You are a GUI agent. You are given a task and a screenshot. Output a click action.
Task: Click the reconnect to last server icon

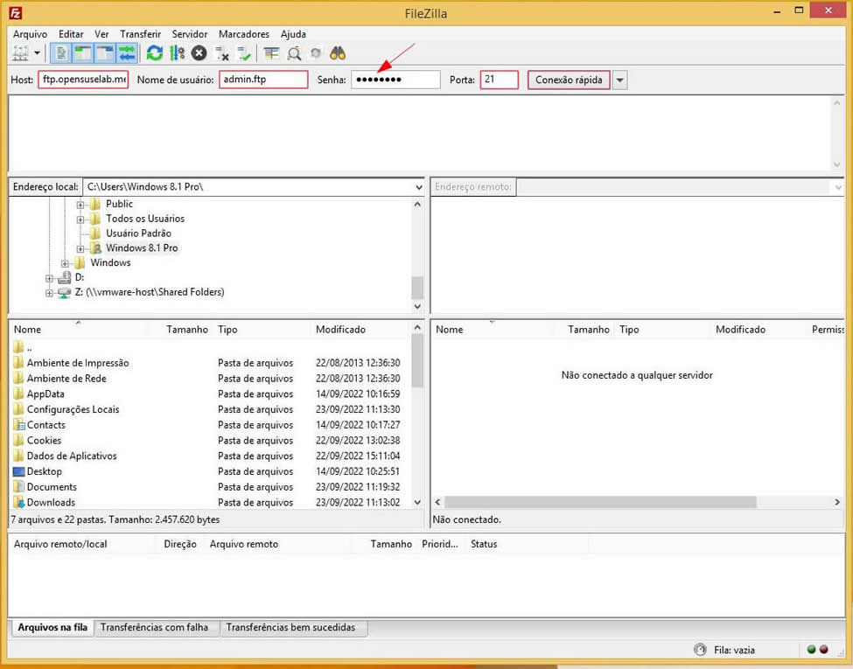point(244,53)
